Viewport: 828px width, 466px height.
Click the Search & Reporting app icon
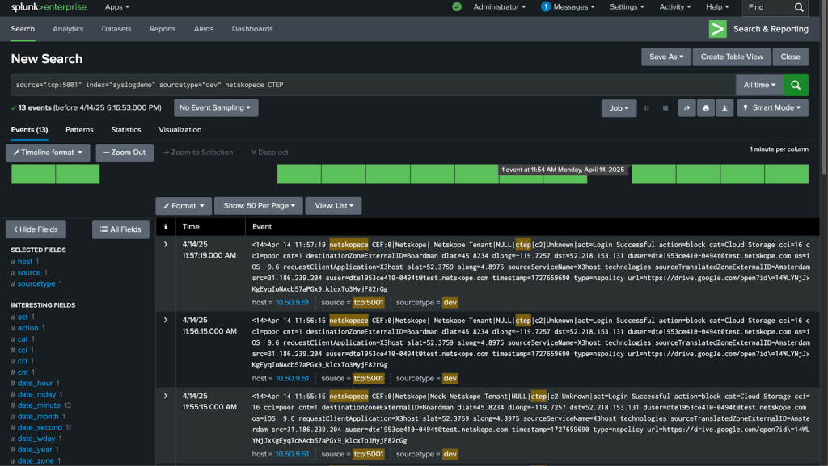(718, 29)
